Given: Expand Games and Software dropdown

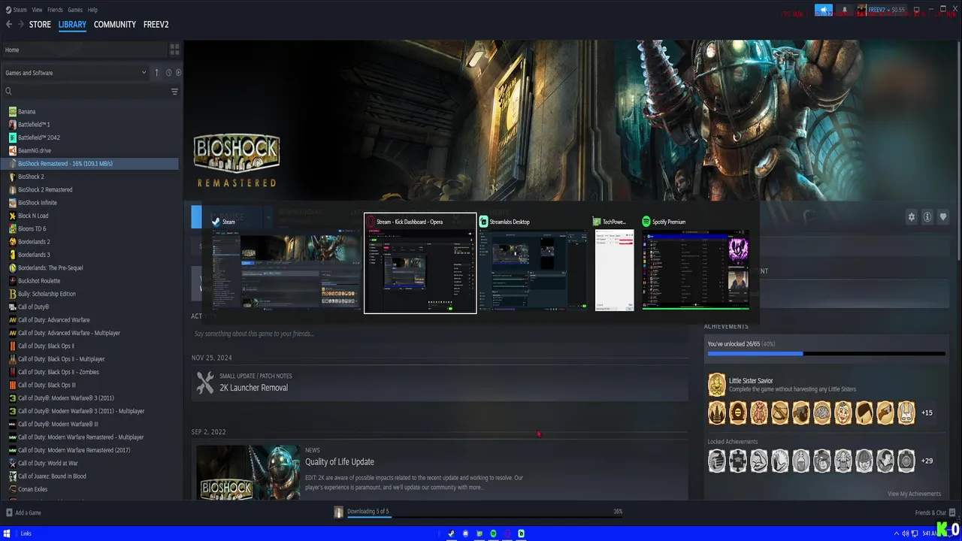Looking at the screenshot, I should click(144, 73).
